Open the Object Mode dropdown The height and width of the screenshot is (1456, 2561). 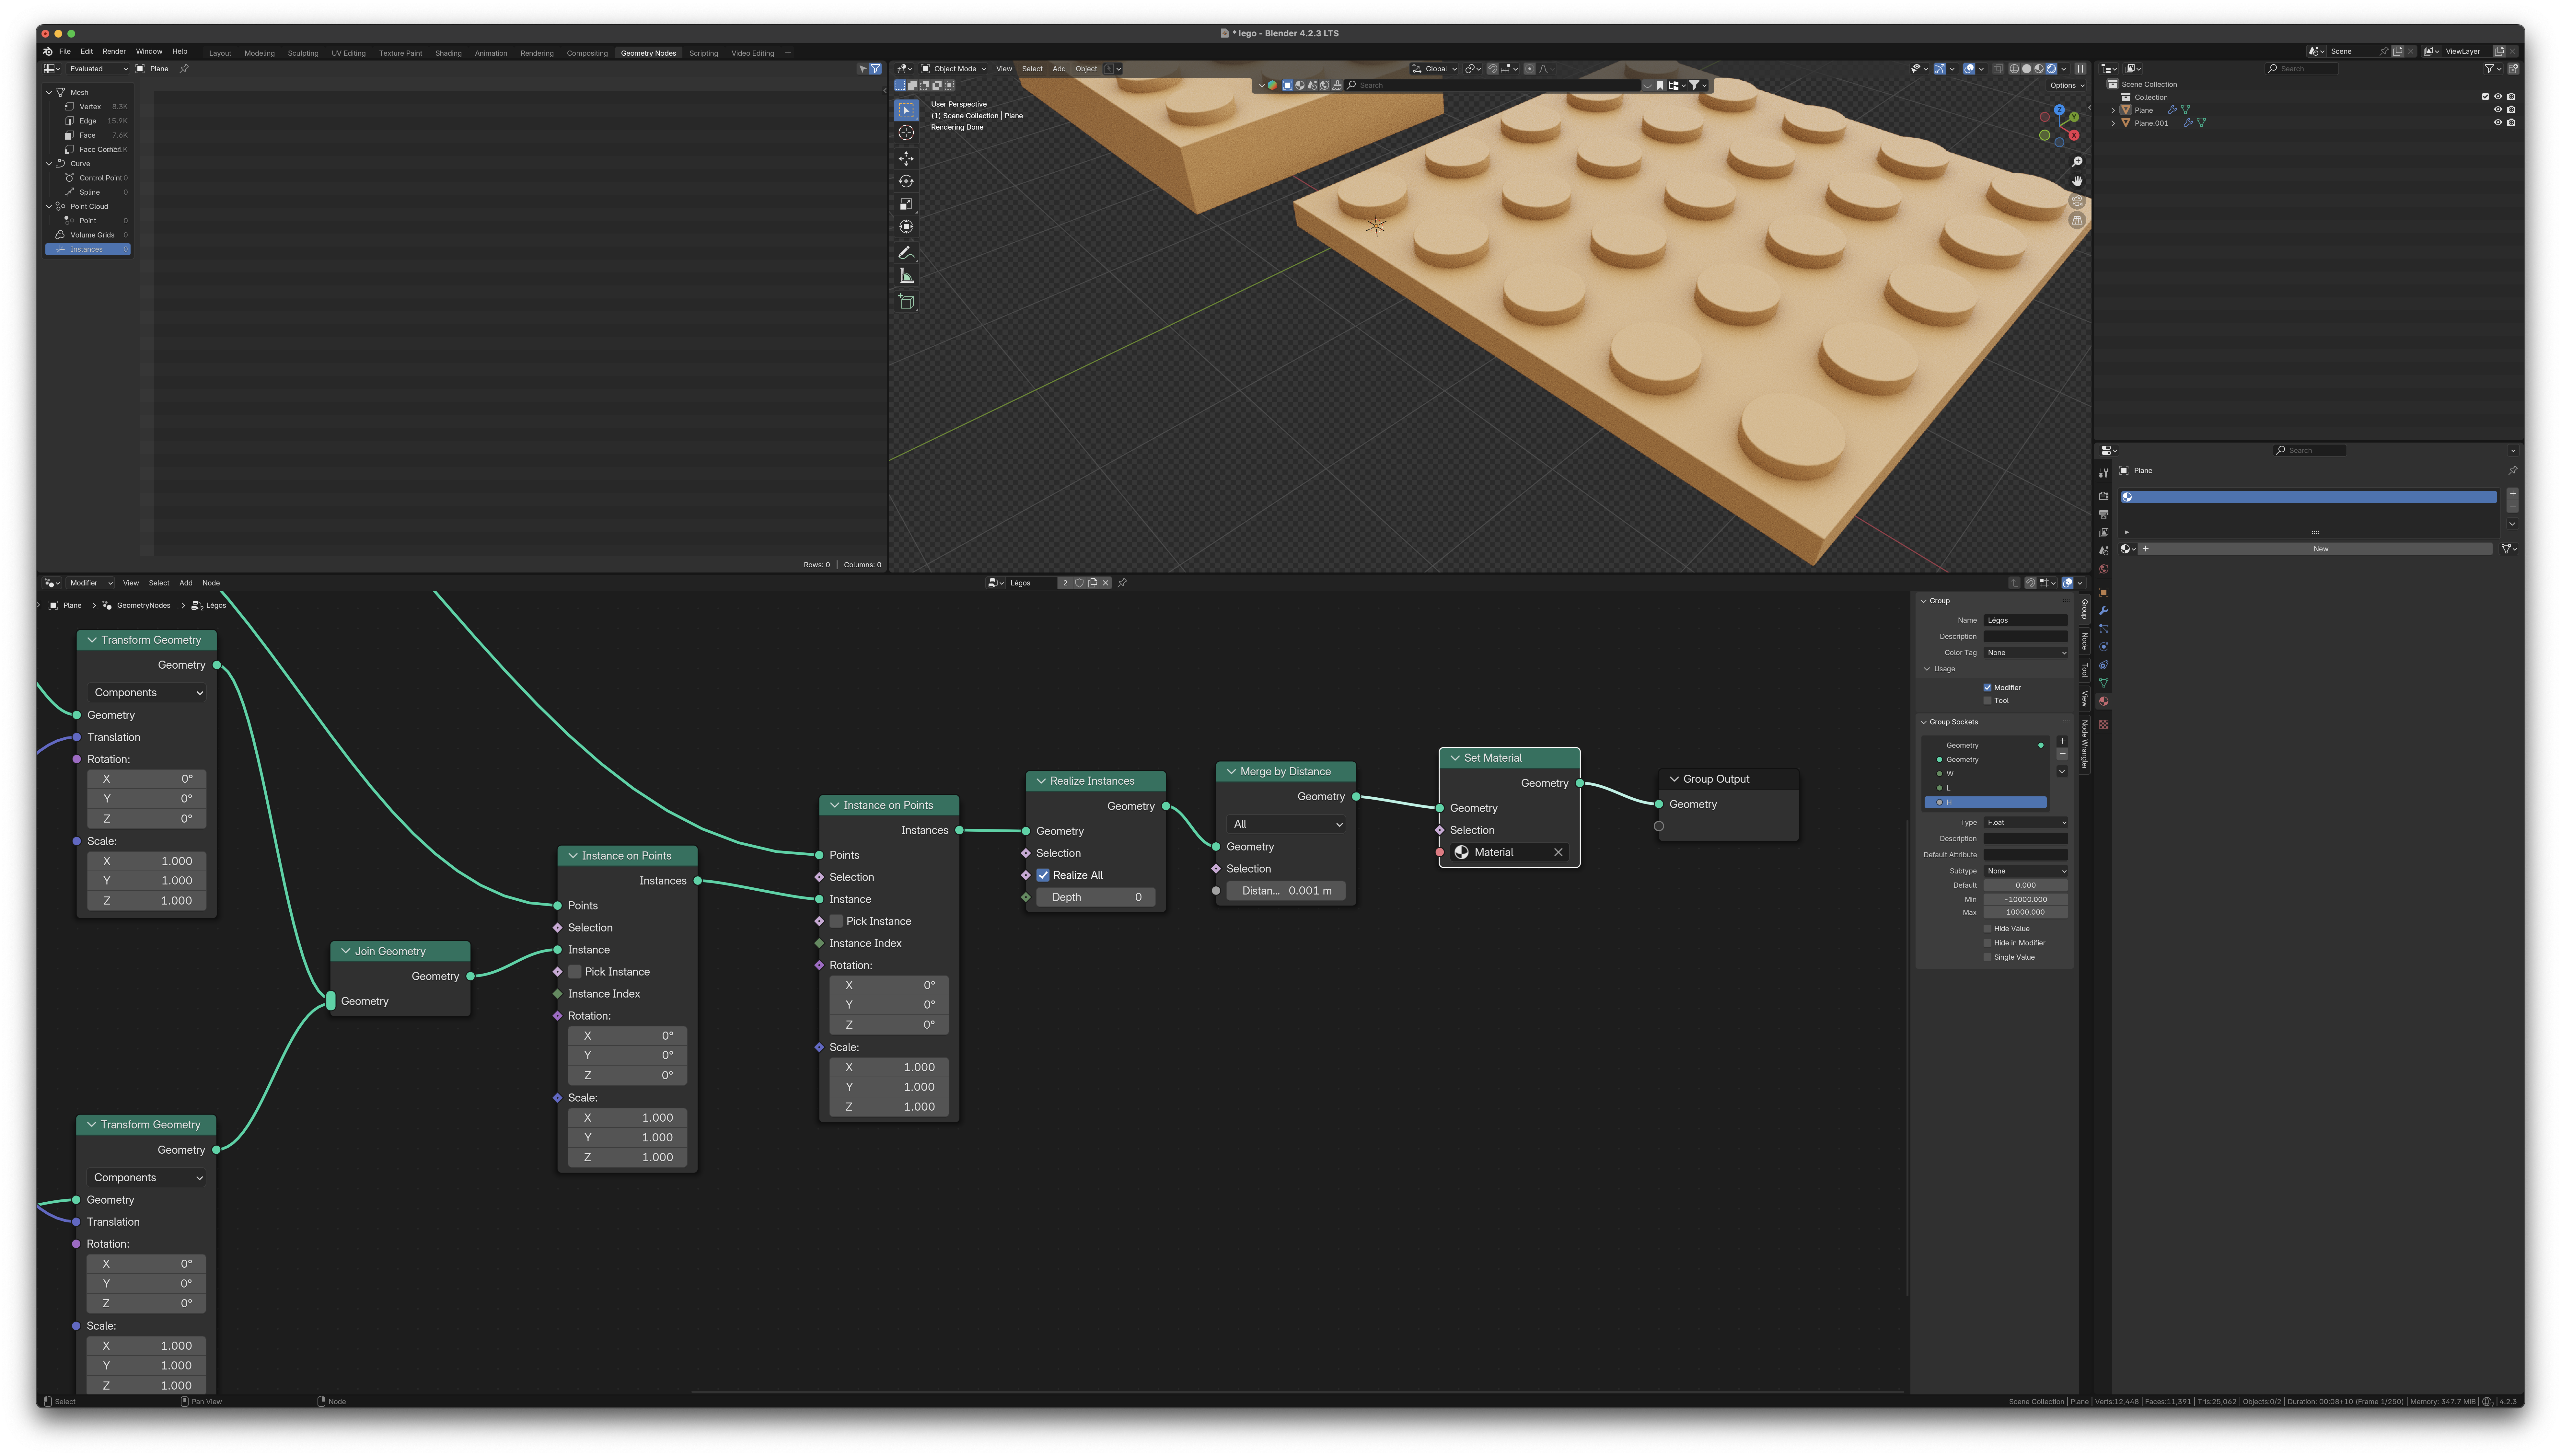953,69
